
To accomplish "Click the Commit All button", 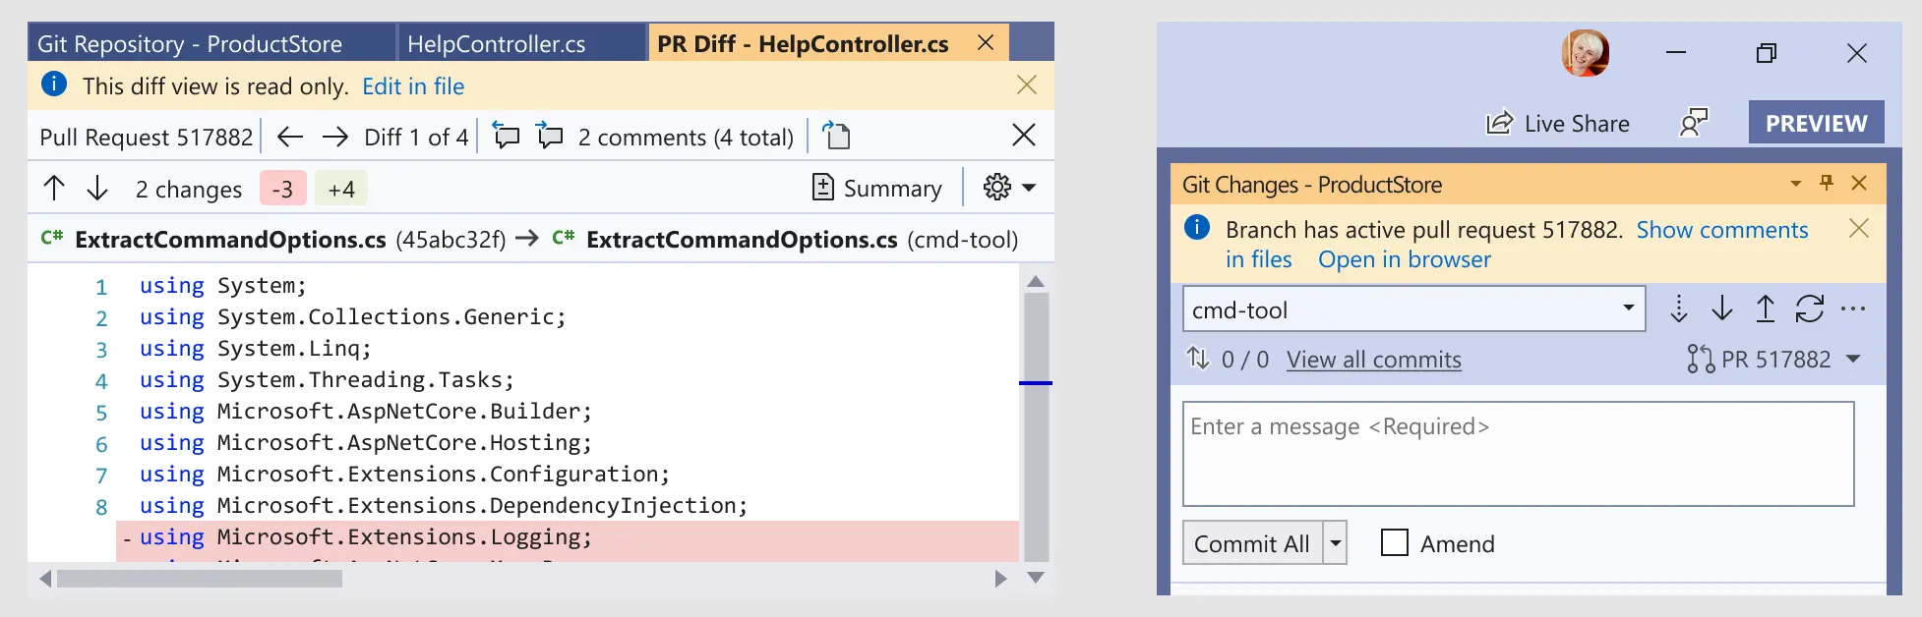I will pyautogui.click(x=1252, y=542).
